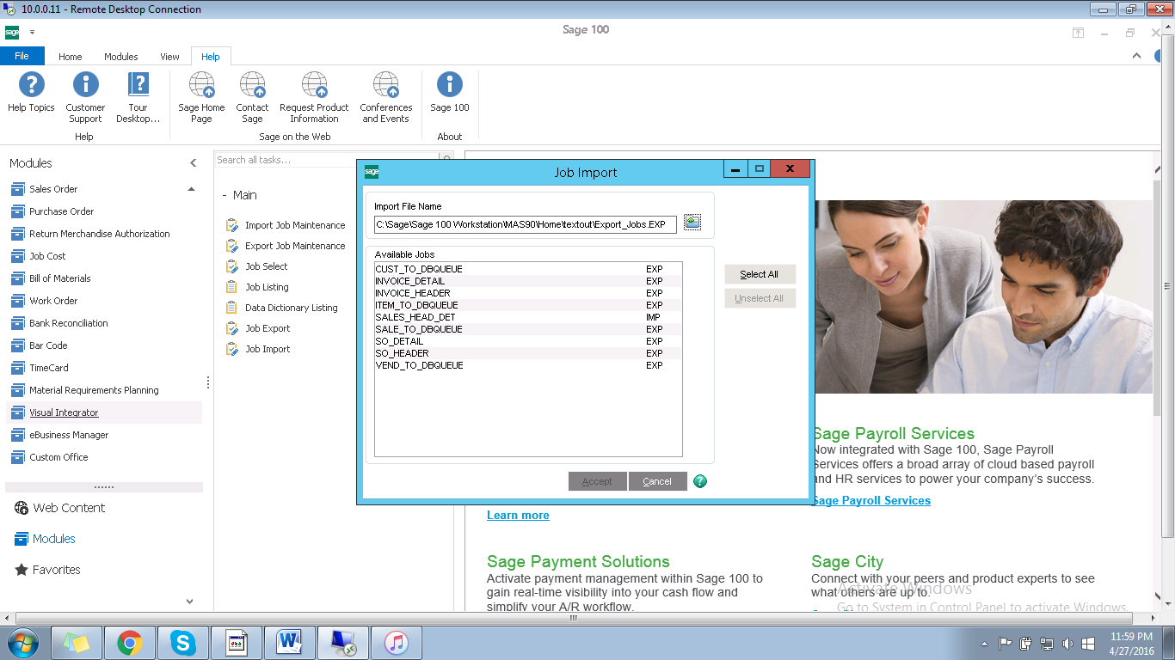Open Request Product Information icon

click(314, 85)
